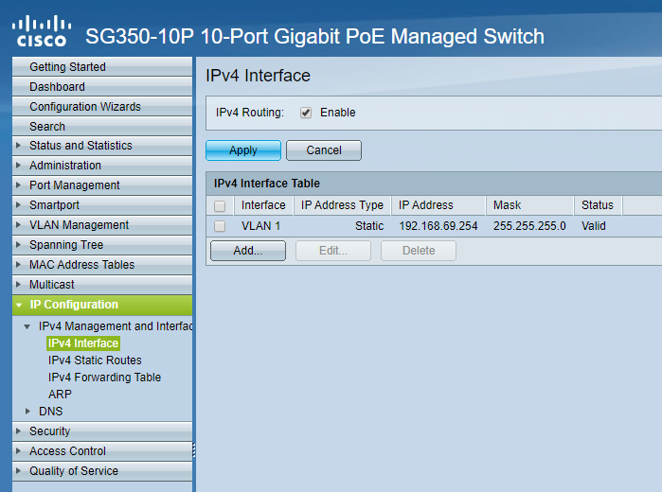Image resolution: width=662 pixels, height=492 pixels.
Task: Click the 192.168.69.254 IP address cell
Action: pyautogui.click(x=438, y=226)
